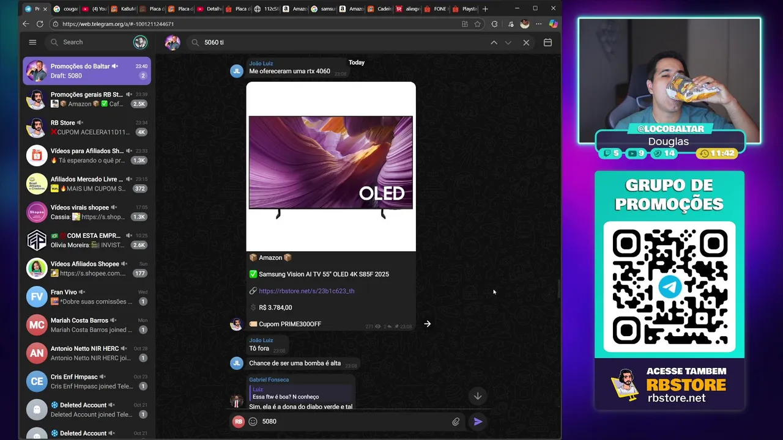Click the paperclip attach icon
This screenshot has width=783, height=440.
456,422
